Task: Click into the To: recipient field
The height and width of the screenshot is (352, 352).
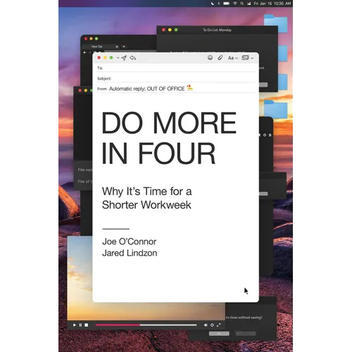Action: 176,68
